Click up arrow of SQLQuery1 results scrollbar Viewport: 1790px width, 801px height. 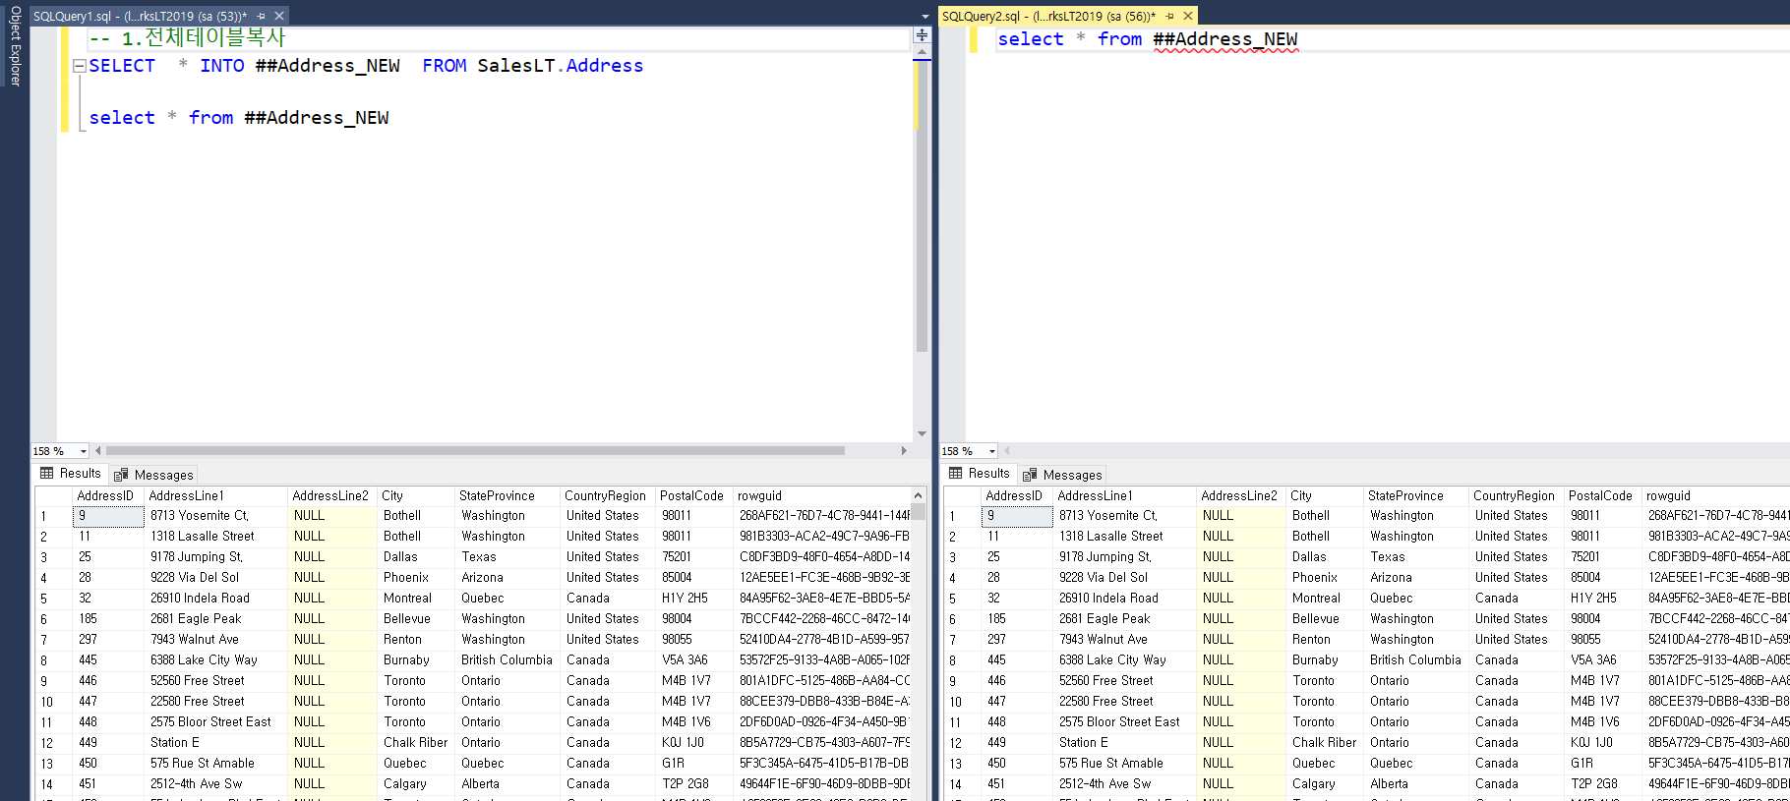919,495
